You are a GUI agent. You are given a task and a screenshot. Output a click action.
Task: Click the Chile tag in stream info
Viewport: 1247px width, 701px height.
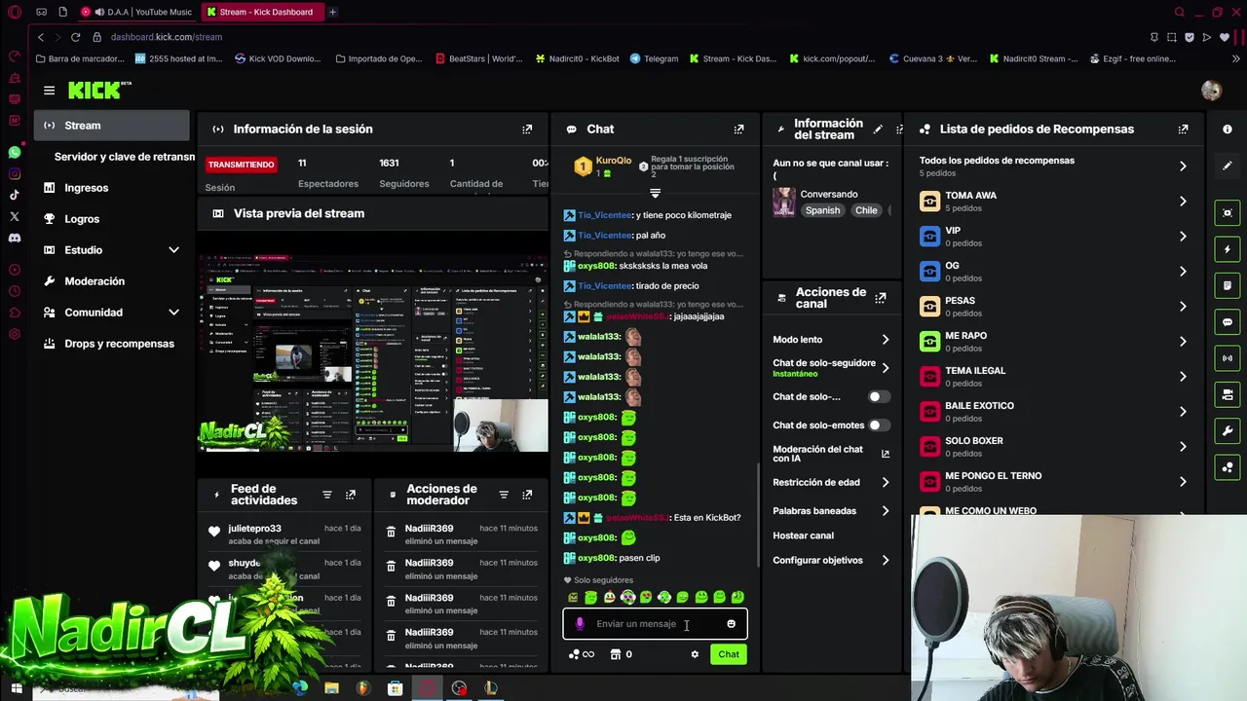[x=866, y=210]
